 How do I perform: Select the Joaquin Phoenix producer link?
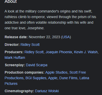point(59,52)
